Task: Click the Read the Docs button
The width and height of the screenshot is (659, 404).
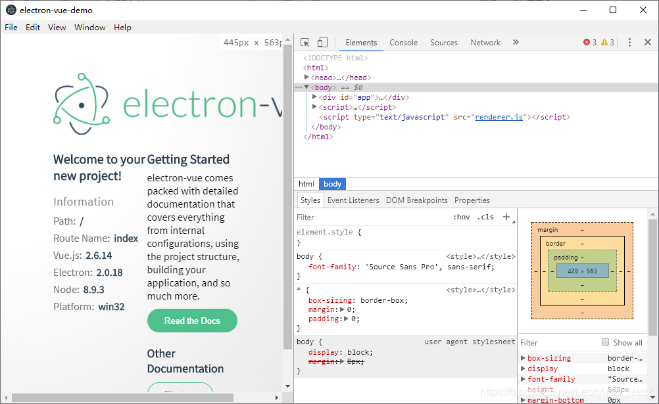Action: point(192,321)
